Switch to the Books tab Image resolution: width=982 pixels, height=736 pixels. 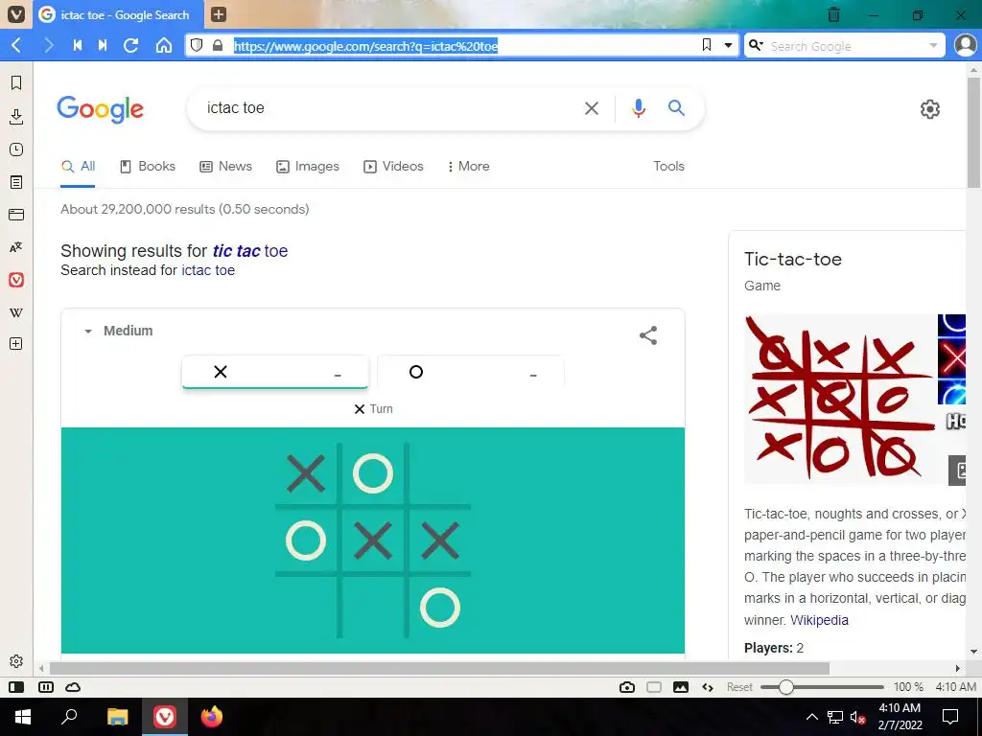pos(148,167)
